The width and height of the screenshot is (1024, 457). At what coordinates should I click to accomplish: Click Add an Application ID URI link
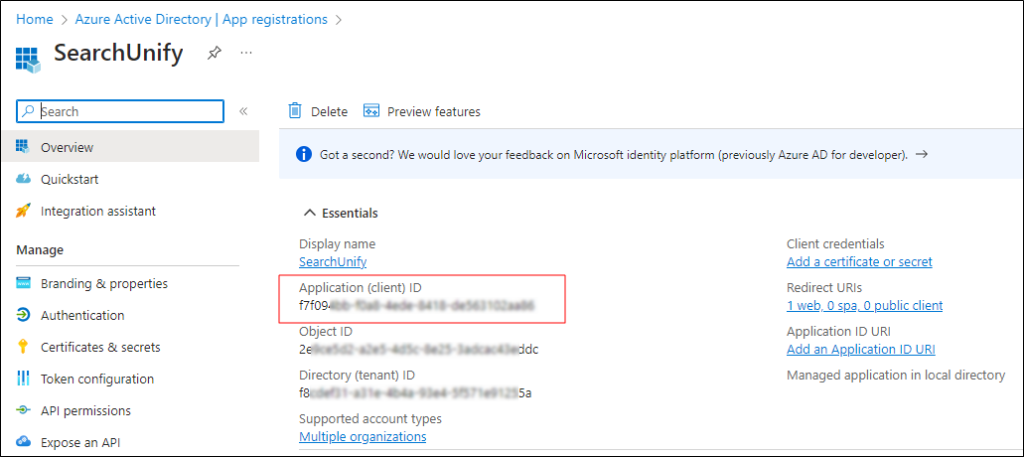point(860,349)
